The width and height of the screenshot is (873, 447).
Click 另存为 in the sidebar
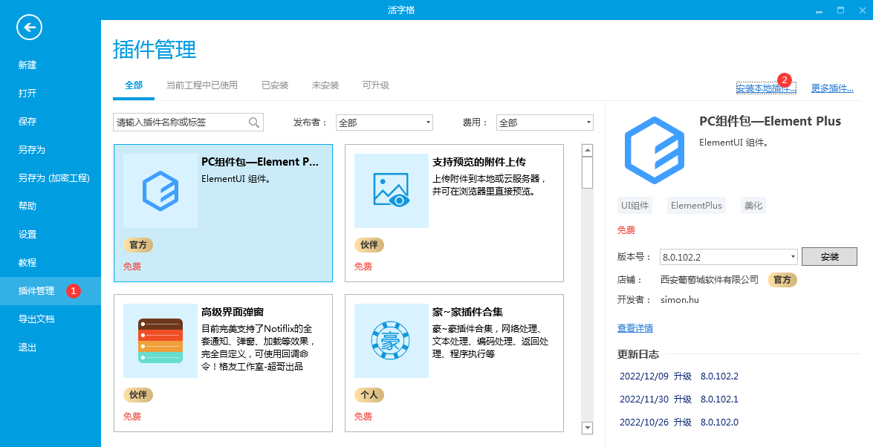(50, 150)
